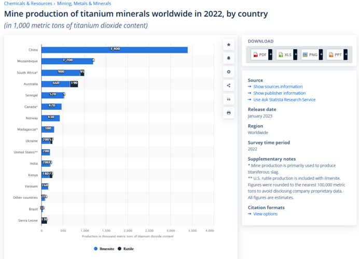Click the 'Other countries' axis label
This screenshot has width=359, height=259.
[25, 197]
